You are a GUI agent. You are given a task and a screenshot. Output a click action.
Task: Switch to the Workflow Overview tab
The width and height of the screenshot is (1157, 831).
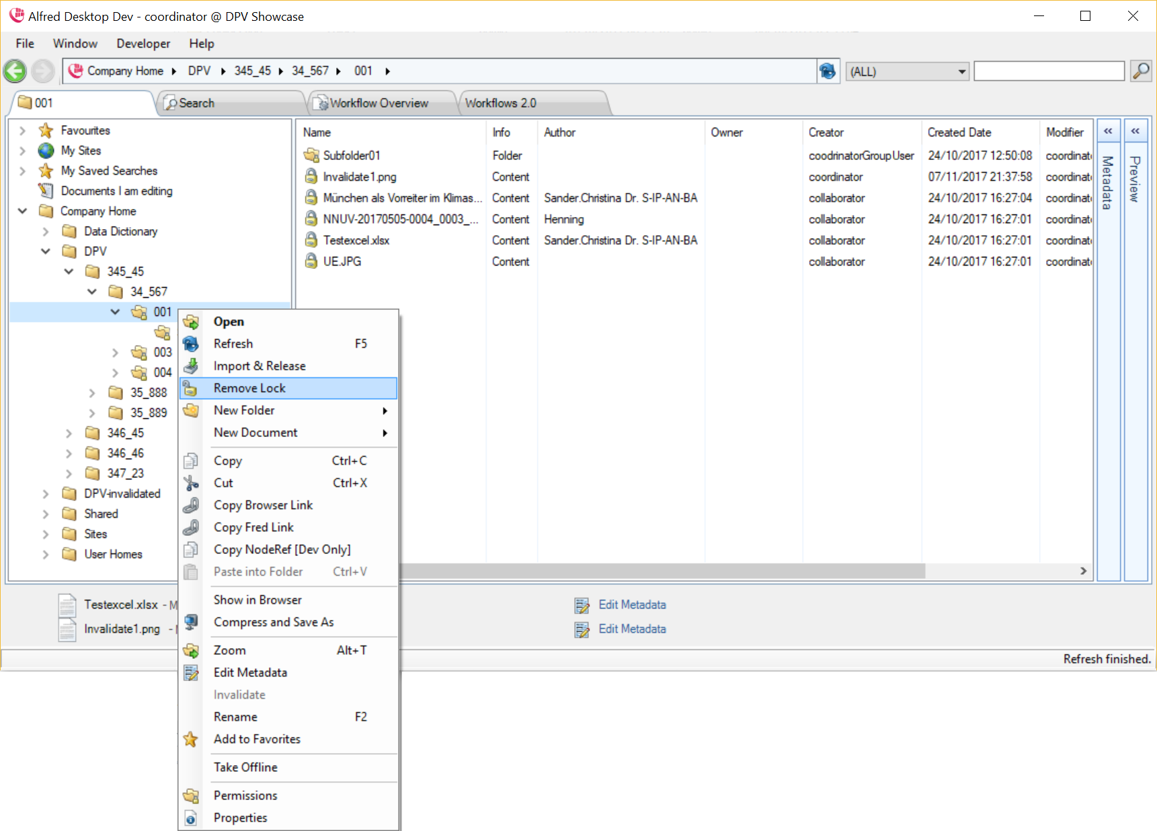[379, 103]
